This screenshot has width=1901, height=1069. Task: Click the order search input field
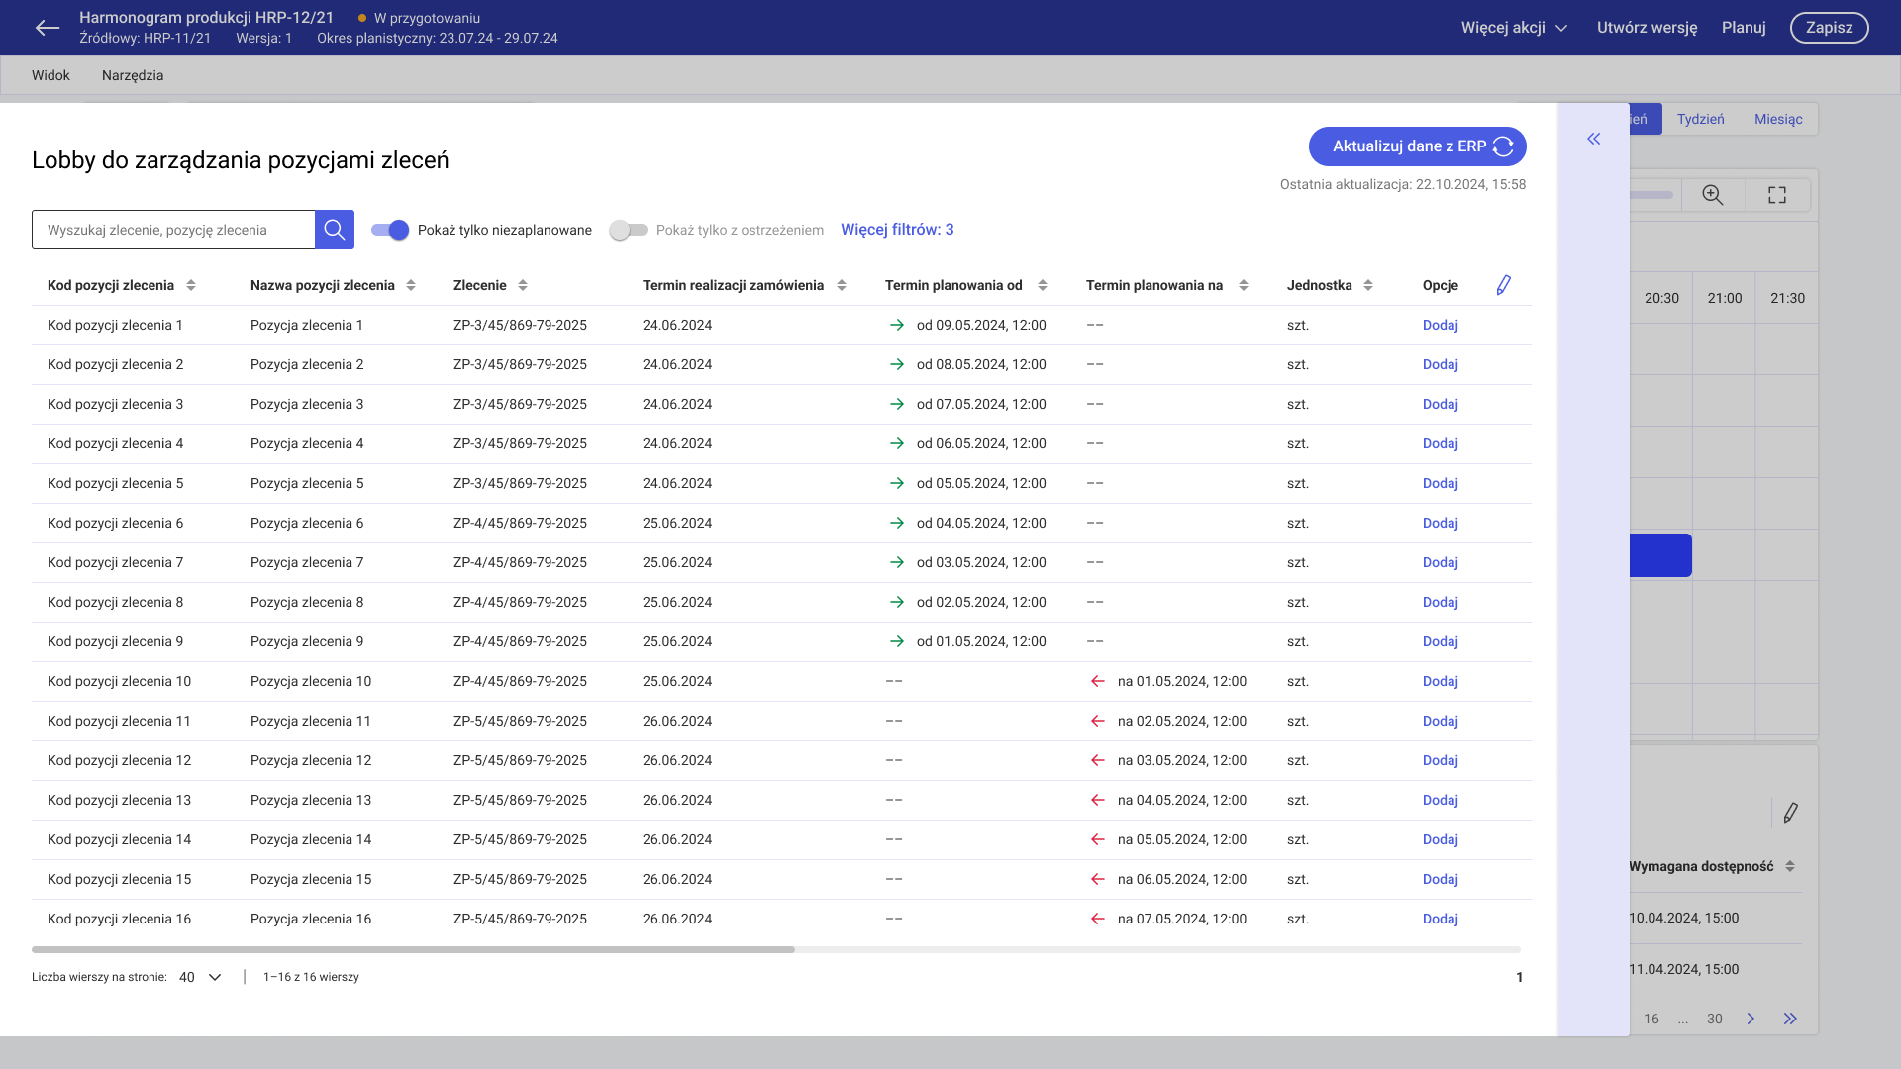[173, 230]
